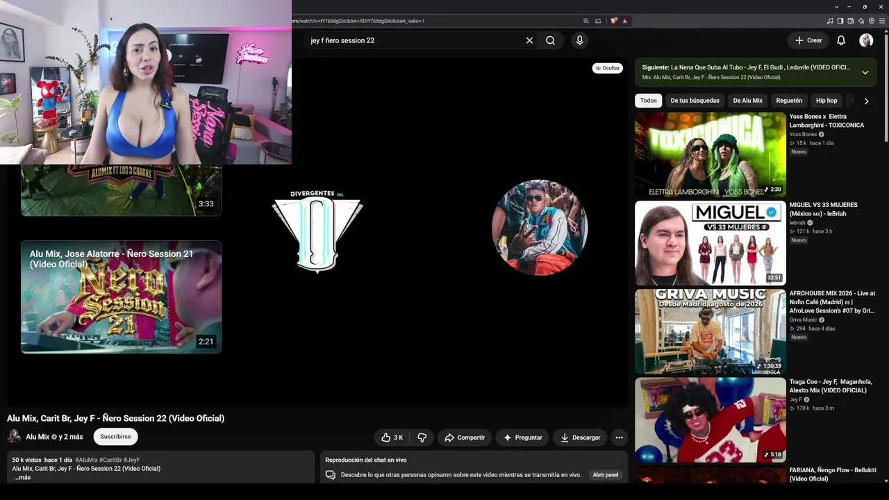The image size is (889, 500).
Task: Open the browser hamburger main menu
Action: (x=882, y=21)
